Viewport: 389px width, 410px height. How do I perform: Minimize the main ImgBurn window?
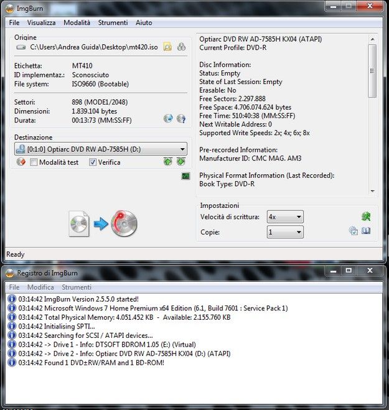(333, 6)
